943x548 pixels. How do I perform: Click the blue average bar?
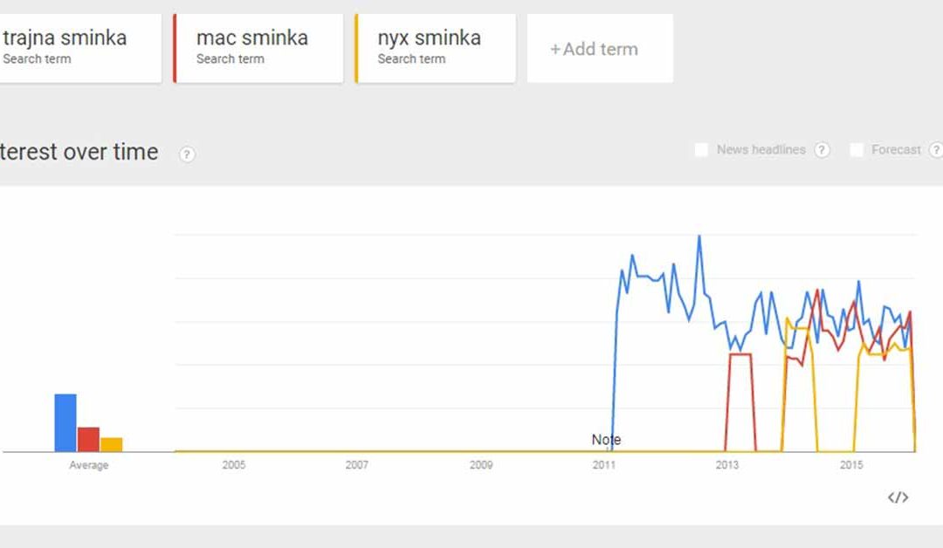point(65,423)
